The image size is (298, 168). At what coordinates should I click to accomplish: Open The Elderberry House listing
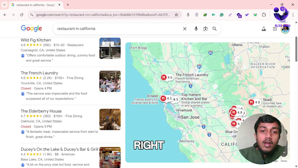point(41,111)
